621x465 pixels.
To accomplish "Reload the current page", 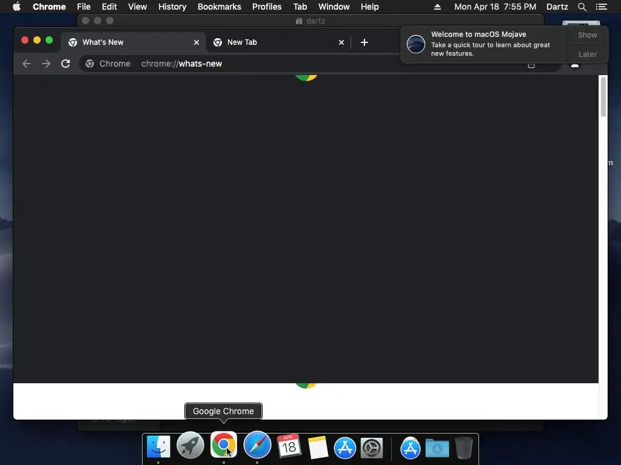I will pos(65,64).
